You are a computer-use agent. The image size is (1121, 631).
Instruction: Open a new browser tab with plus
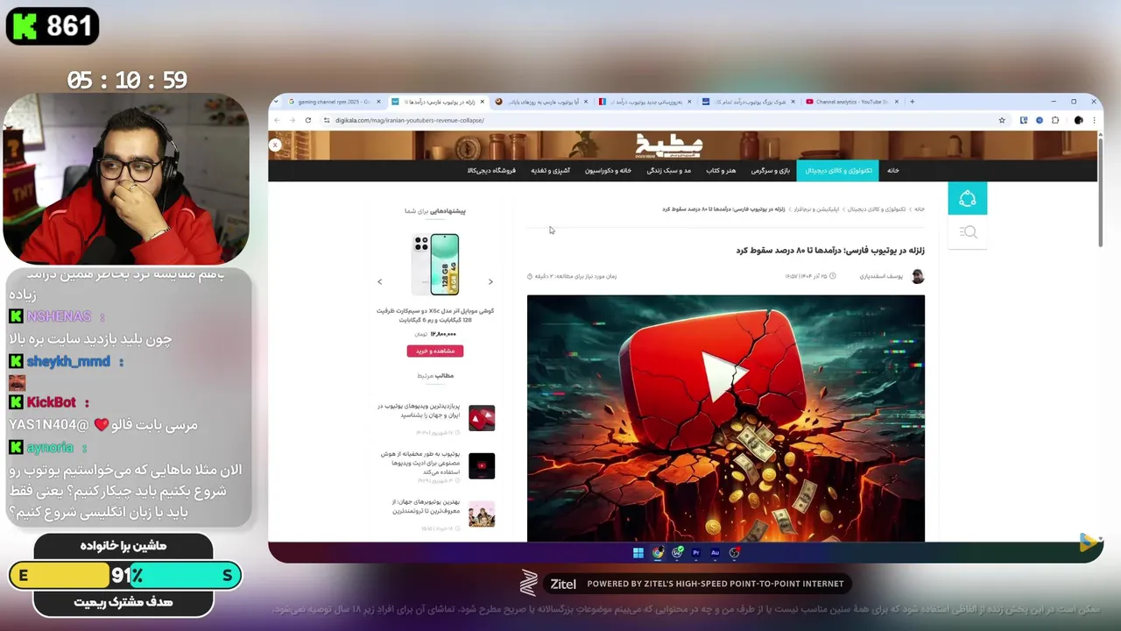(912, 102)
